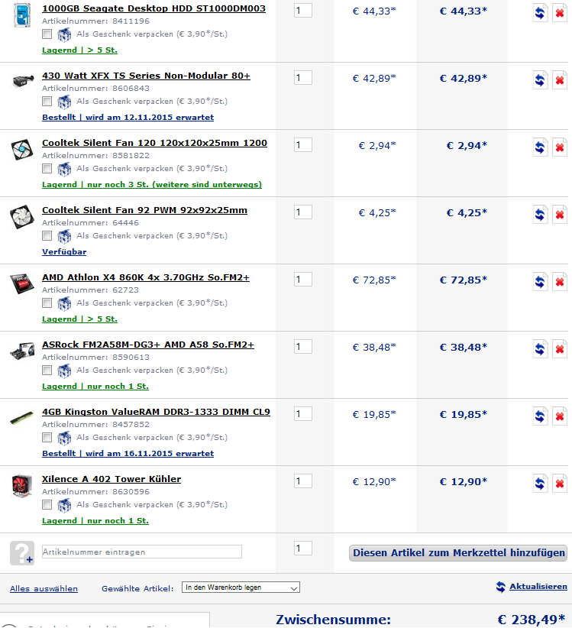Remove 4GB Kingston ValueRAM item

(560, 416)
